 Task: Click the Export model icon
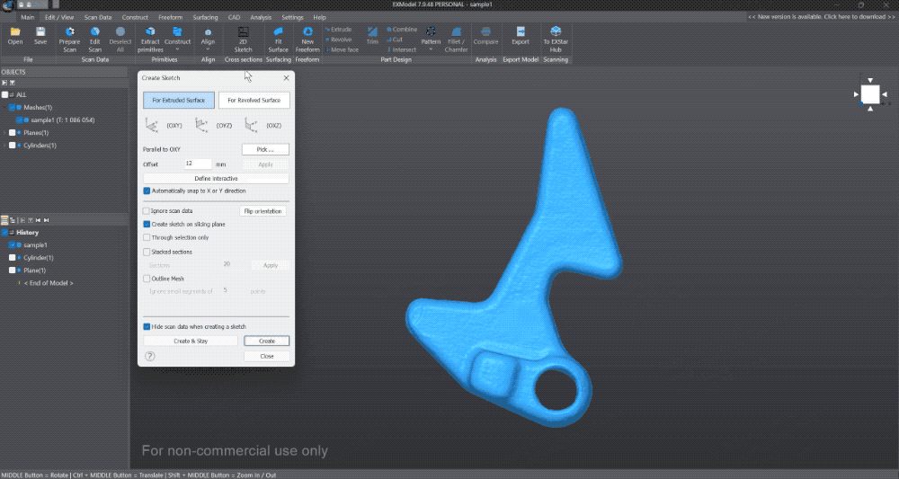(x=521, y=31)
